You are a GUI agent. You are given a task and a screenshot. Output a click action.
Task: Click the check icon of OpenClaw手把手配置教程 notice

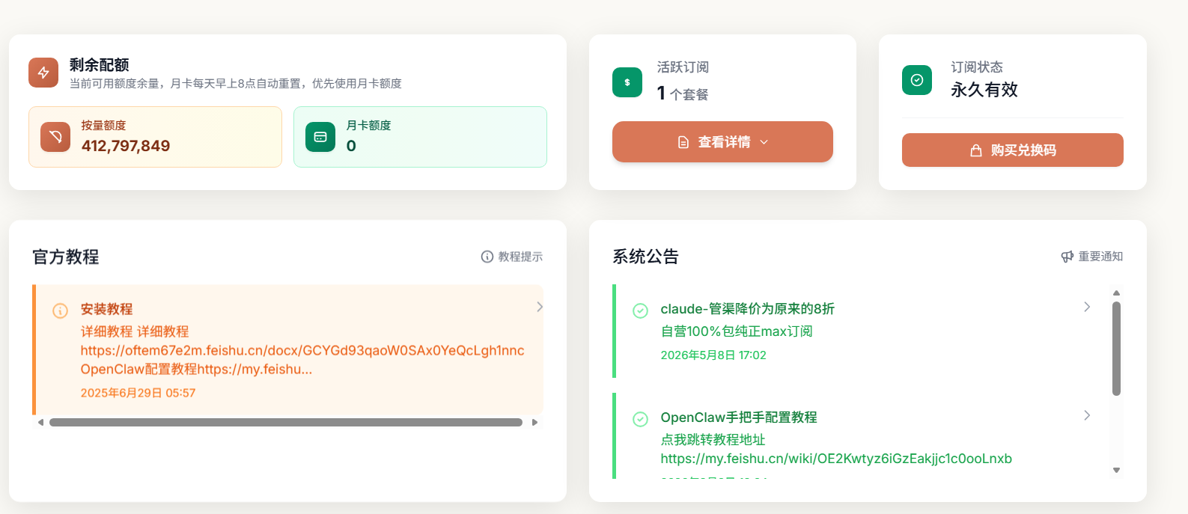[641, 419]
